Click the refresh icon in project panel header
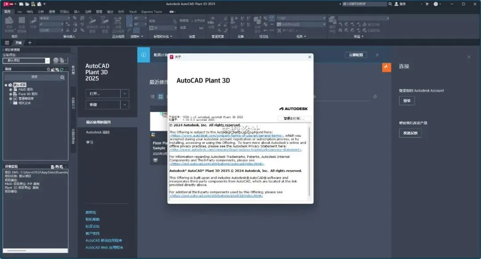The height and width of the screenshot is (259, 481). click(x=61, y=70)
